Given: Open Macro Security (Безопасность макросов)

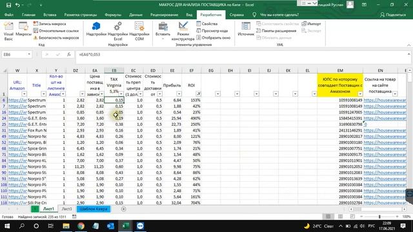Looking at the screenshot, I should point(56,38).
